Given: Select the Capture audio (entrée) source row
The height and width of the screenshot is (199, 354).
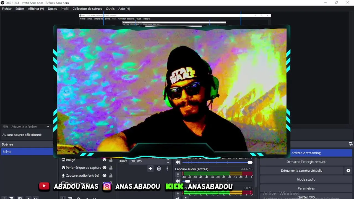Looking at the screenshot, I should 87,176.
